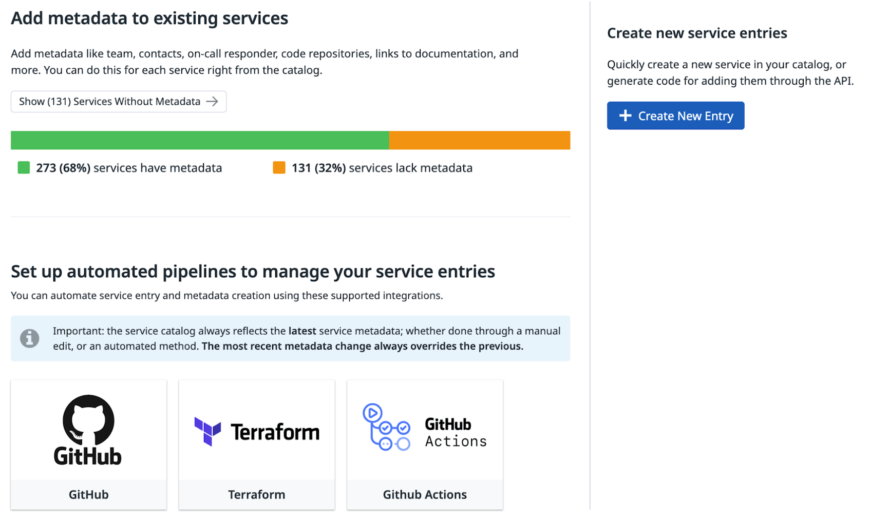Click the orange segment of the metadata bar

(x=479, y=140)
